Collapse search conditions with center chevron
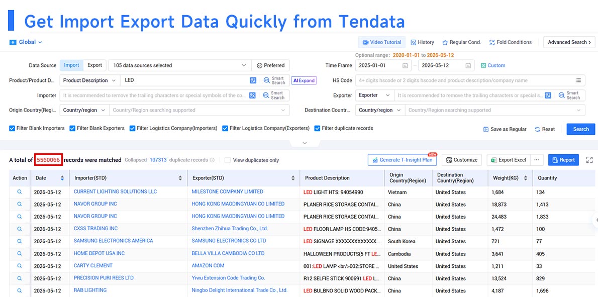Screen dimensions: 598x297 click(x=305, y=143)
